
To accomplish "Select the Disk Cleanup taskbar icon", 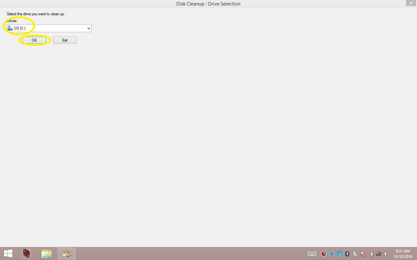I will point(67,253).
